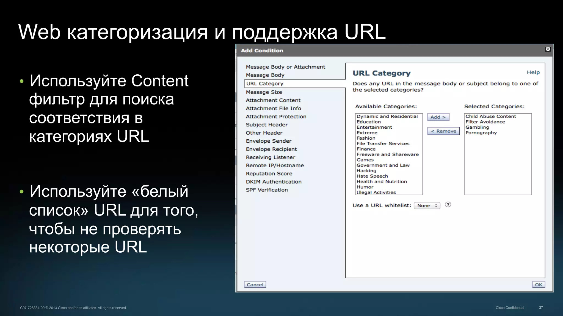Open whitelist help question mark icon
The image size is (563, 316).
(448, 205)
